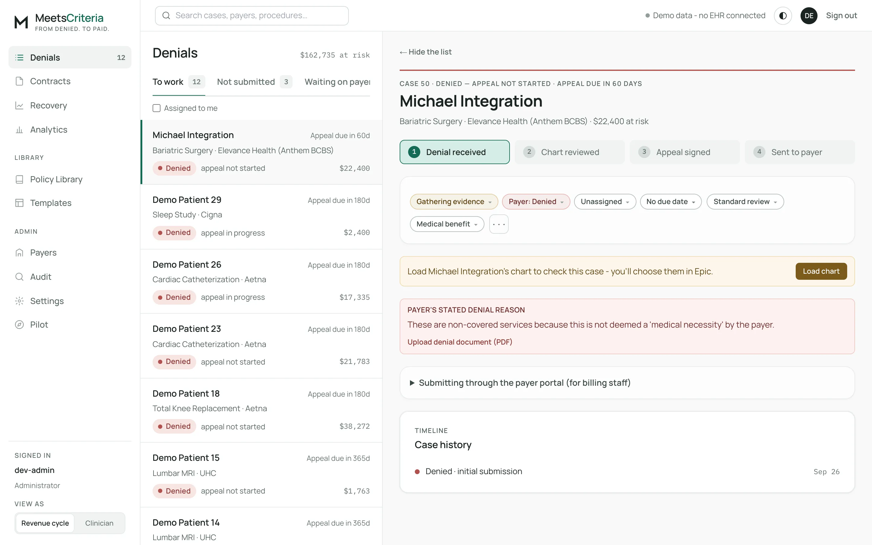This screenshot has width=872, height=545.
Task: Open No due date dropdown
Action: click(x=671, y=201)
